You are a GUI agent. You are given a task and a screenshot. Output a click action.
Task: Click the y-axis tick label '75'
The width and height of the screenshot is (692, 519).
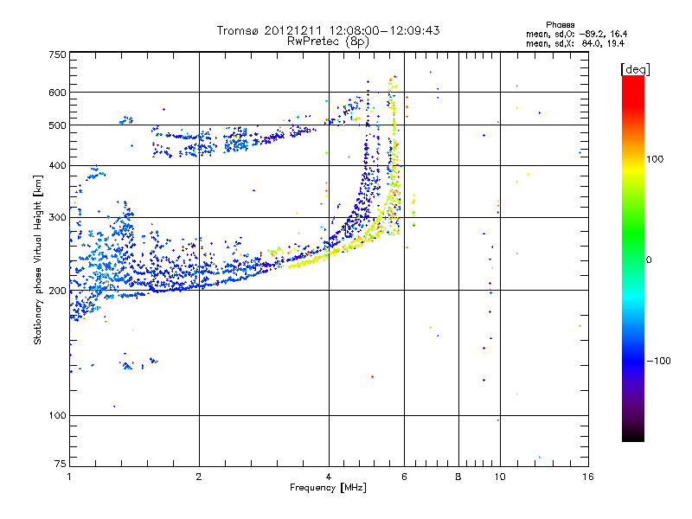(x=61, y=464)
